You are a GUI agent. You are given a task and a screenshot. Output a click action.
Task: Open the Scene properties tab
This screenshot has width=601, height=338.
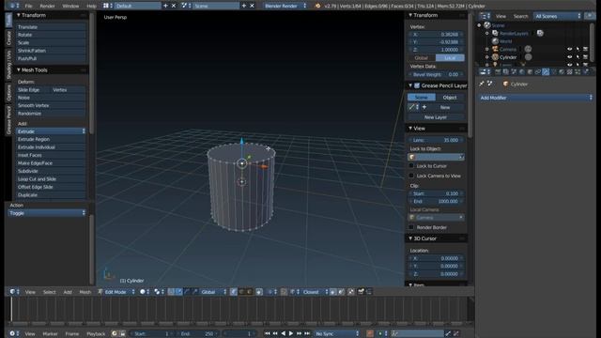point(514,71)
